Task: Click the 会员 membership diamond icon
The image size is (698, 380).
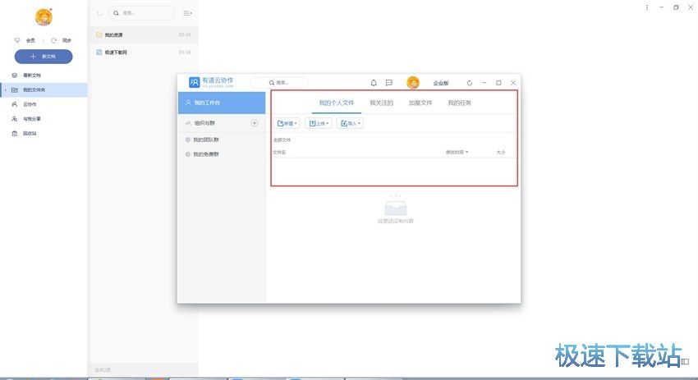Action: click(17, 40)
